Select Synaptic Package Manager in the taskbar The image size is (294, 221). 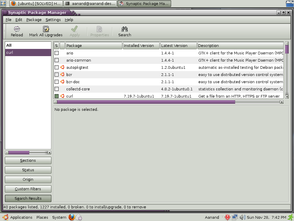point(144,3)
